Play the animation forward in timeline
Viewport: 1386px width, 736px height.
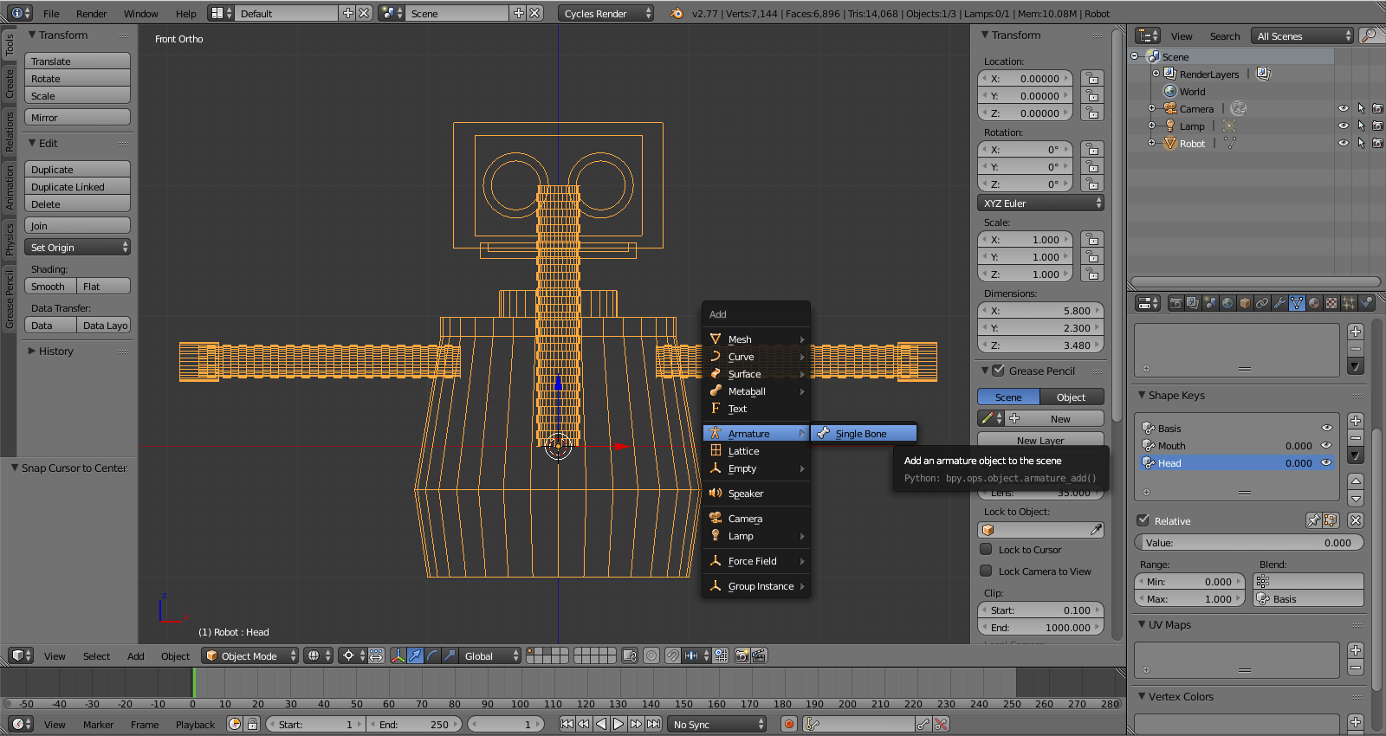(x=619, y=724)
